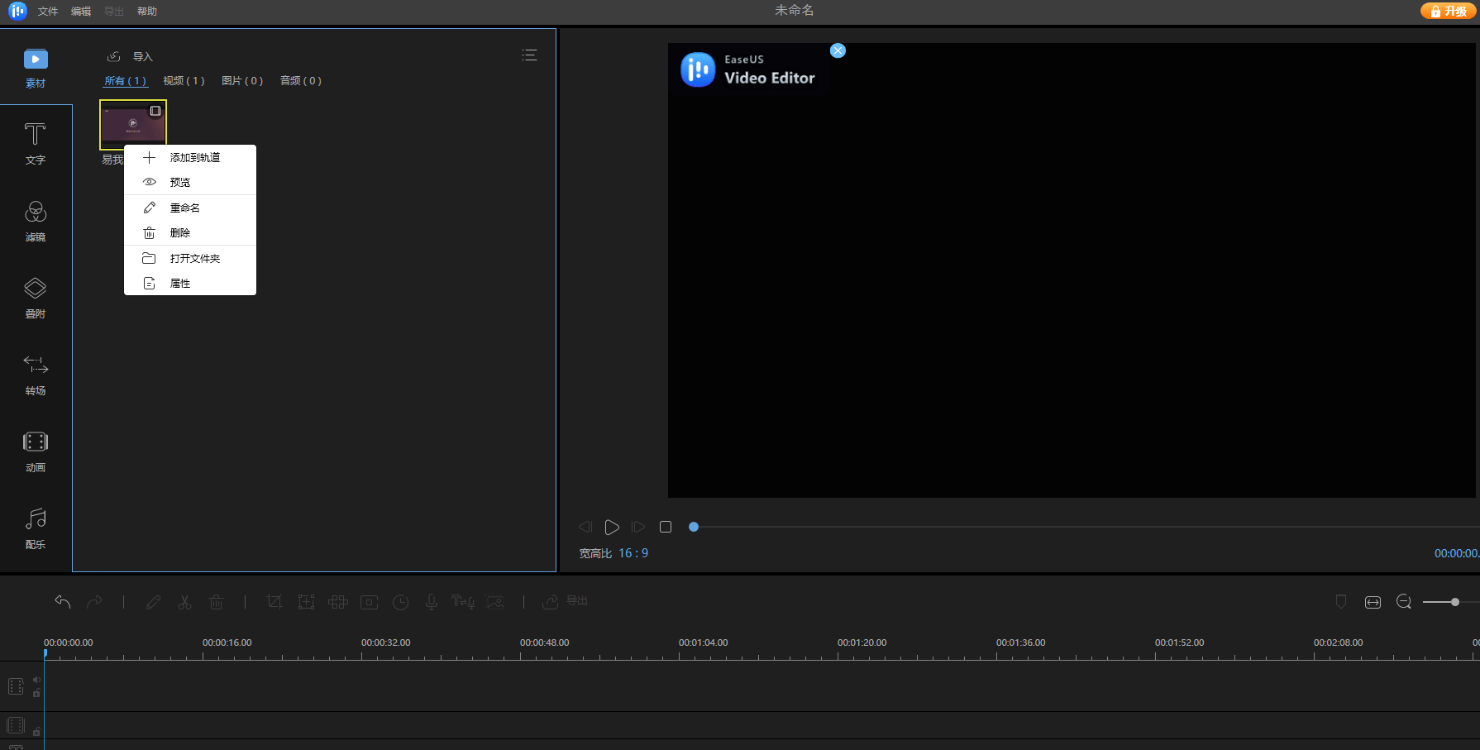
Task: Open the 文件 menu
Action: point(48,12)
